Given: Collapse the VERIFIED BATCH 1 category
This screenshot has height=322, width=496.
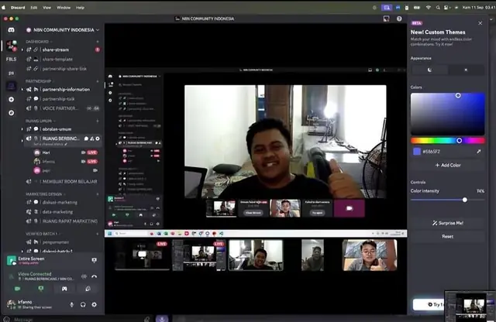Looking at the screenshot, I should click(42, 234).
